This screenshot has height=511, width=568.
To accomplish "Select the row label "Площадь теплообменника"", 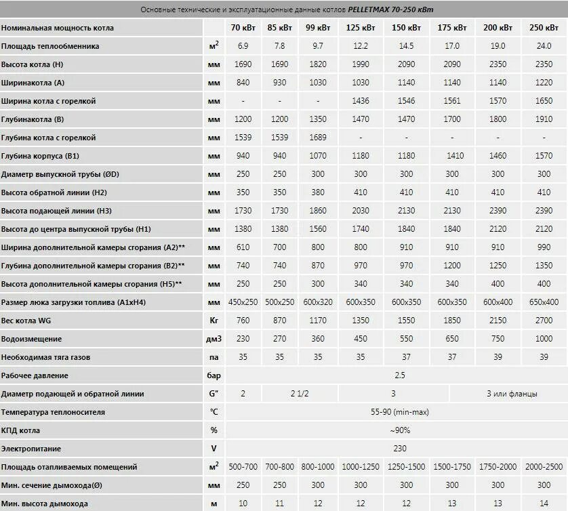I will click(50, 46).
